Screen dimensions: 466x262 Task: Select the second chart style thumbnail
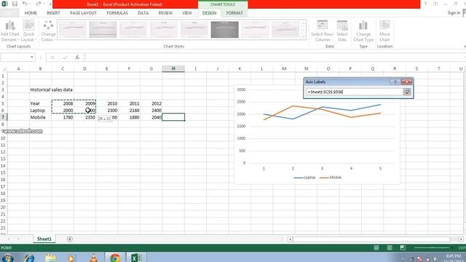103,29
